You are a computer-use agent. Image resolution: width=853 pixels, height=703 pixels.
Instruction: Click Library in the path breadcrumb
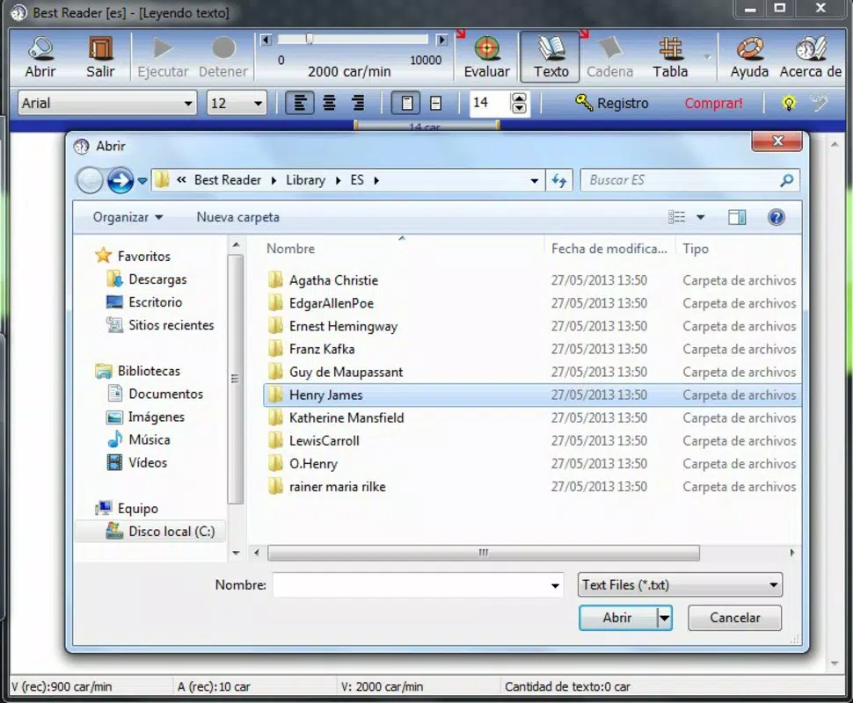coord(306,180)
